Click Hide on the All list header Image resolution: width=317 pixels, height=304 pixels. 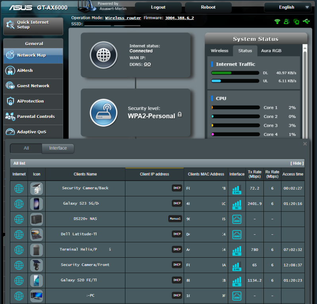click(x=297, y=163)
